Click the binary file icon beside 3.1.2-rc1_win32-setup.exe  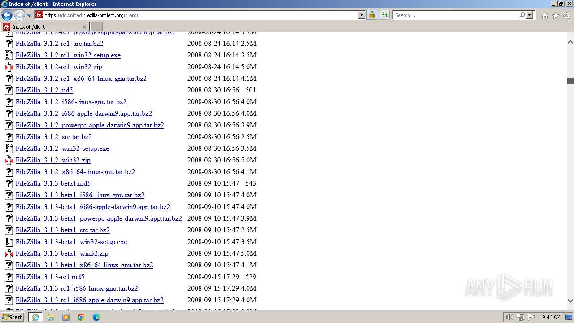tap(9, 55)
